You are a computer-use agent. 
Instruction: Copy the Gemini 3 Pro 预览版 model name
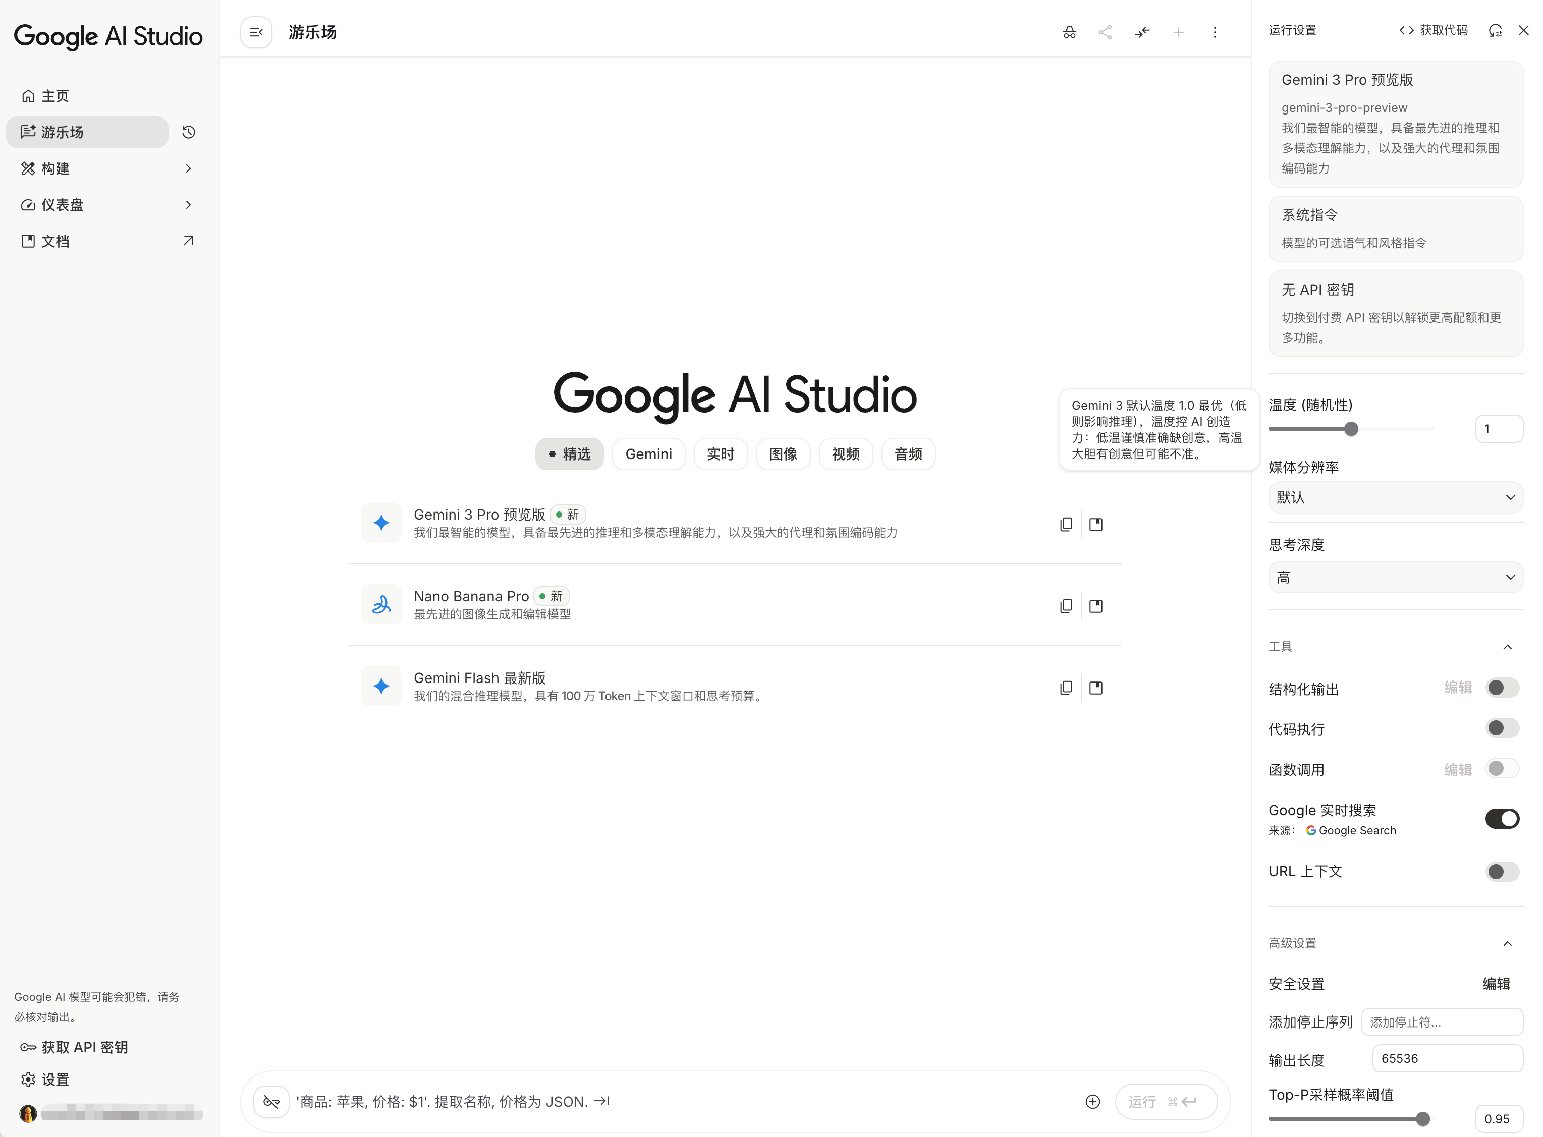pos(1066,525)
